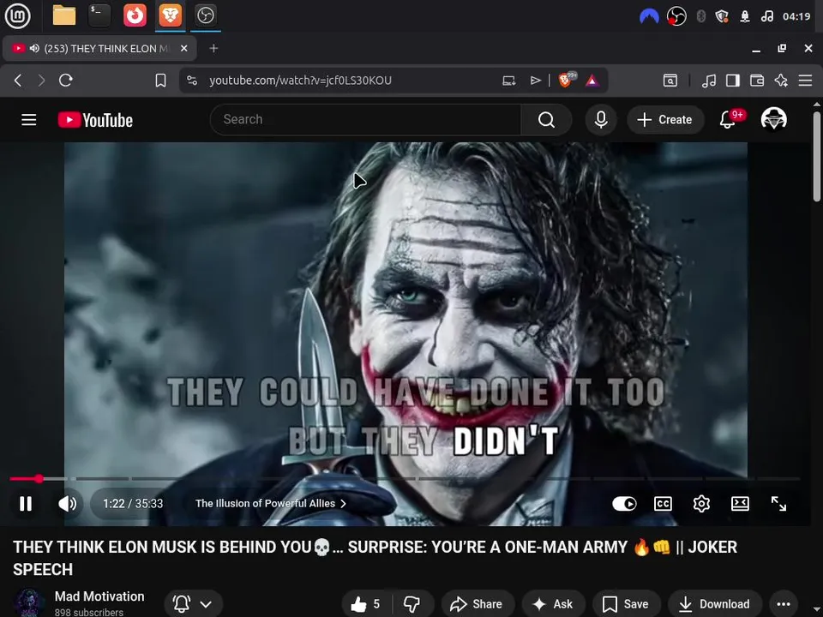This screenshot has height=617, width=823.
Task: Bookmark this page
Action: tap(160, 81)
